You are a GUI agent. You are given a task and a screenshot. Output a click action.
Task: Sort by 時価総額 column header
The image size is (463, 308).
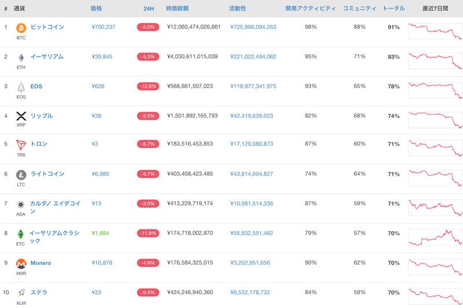[x=177, y=8]
